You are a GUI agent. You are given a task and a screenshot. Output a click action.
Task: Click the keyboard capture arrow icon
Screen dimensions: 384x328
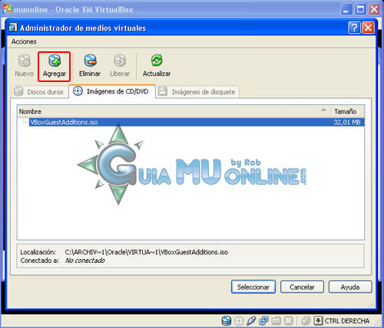(318, 320)
